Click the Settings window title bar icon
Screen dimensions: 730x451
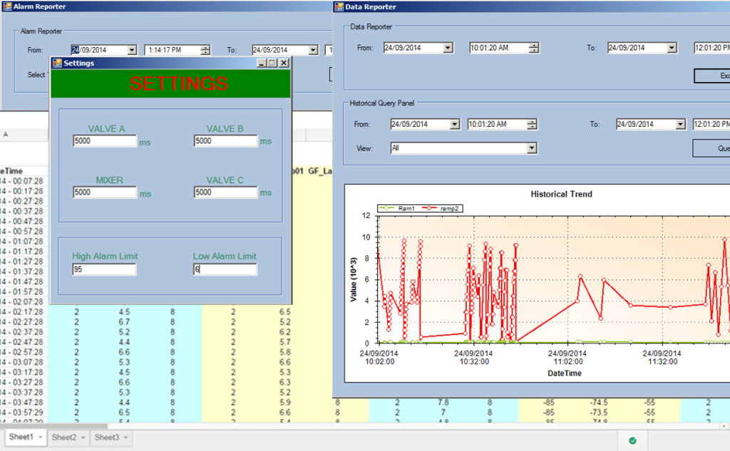click(x=57, y=63)
